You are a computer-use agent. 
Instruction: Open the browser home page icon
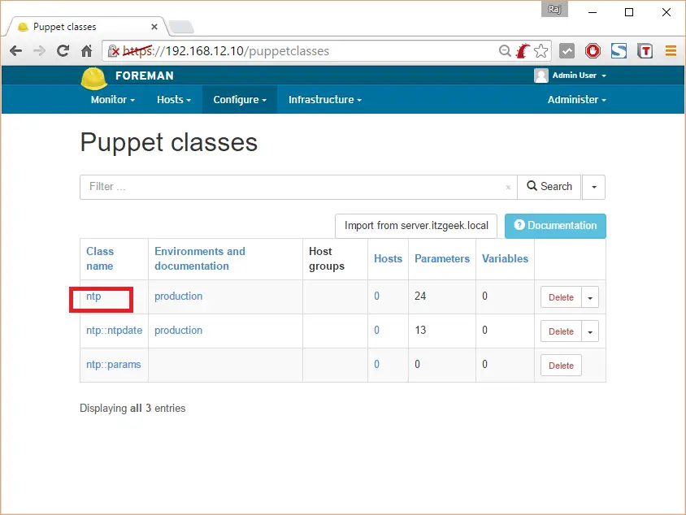pos(87,51)
